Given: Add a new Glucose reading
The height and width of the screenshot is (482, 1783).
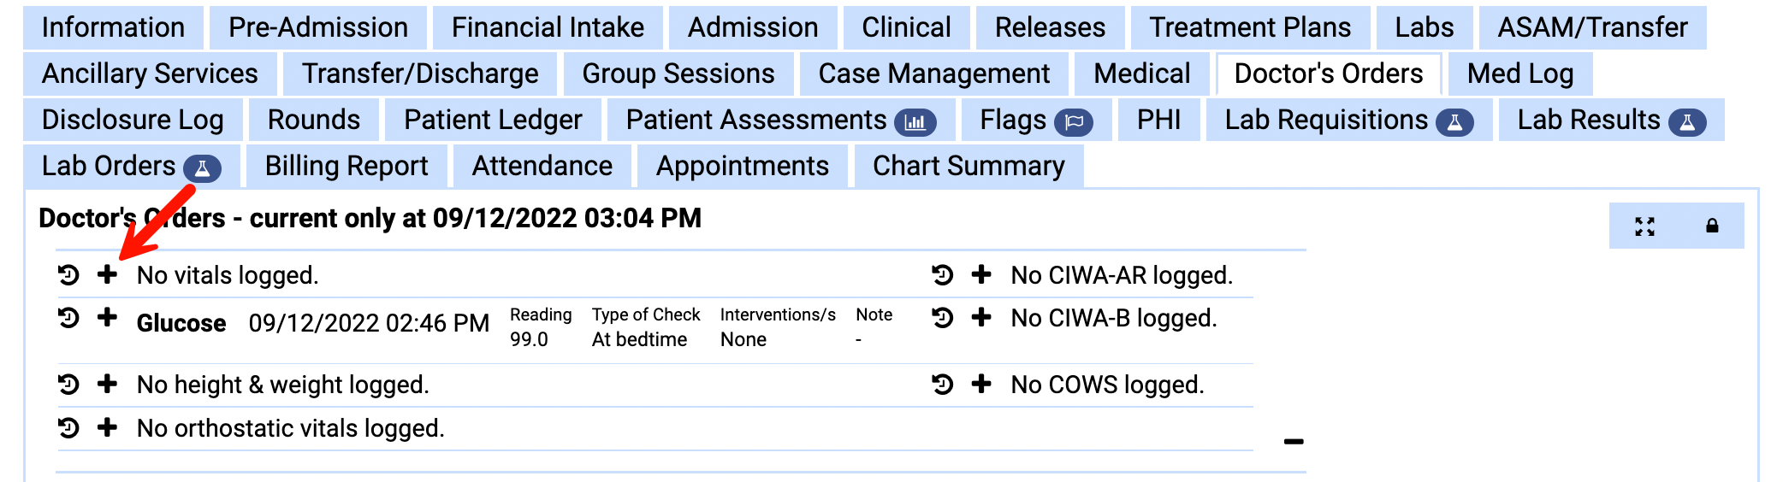Looking at the screenshot, I should pos(107,318).
